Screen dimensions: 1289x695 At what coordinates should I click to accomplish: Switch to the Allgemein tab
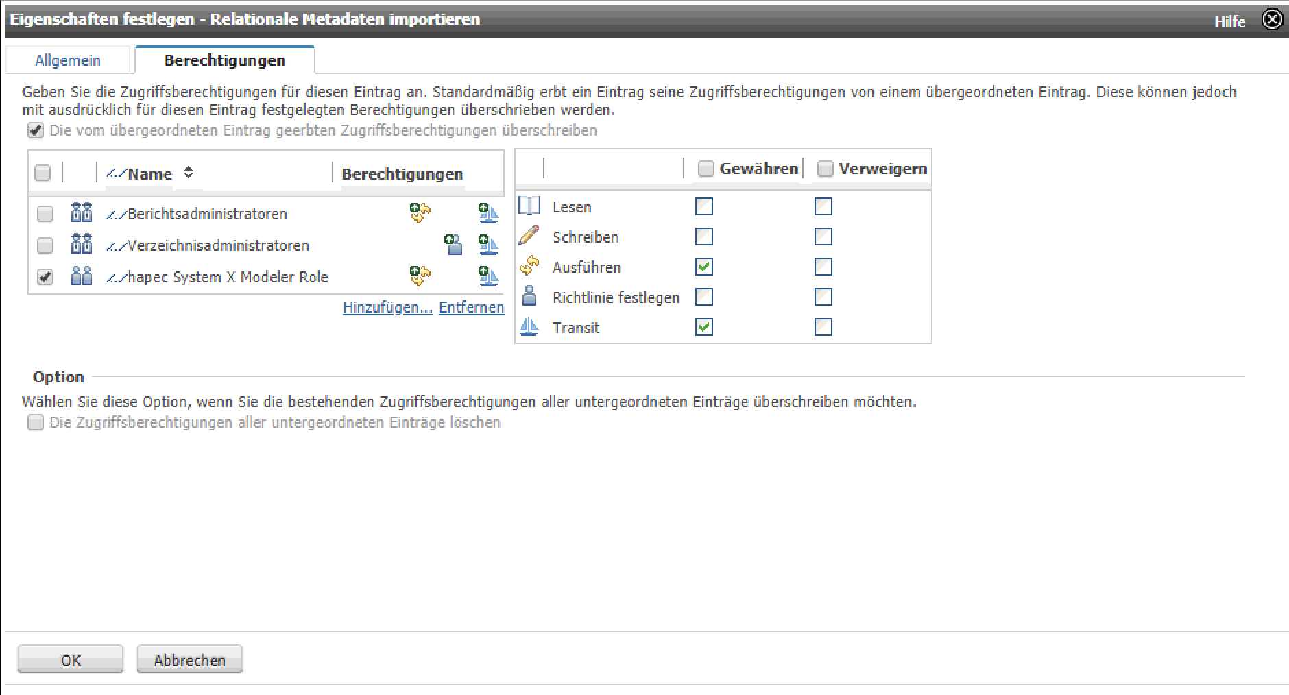pyautogui.click(x=68, y=60)
